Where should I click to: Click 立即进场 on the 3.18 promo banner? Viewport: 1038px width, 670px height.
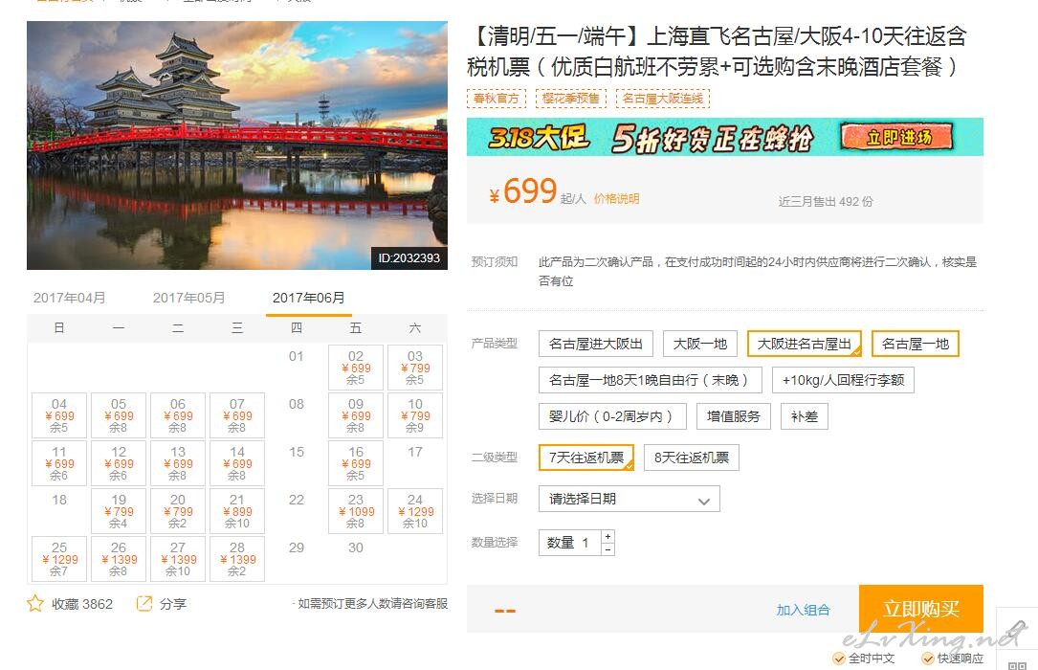point(897,137)
